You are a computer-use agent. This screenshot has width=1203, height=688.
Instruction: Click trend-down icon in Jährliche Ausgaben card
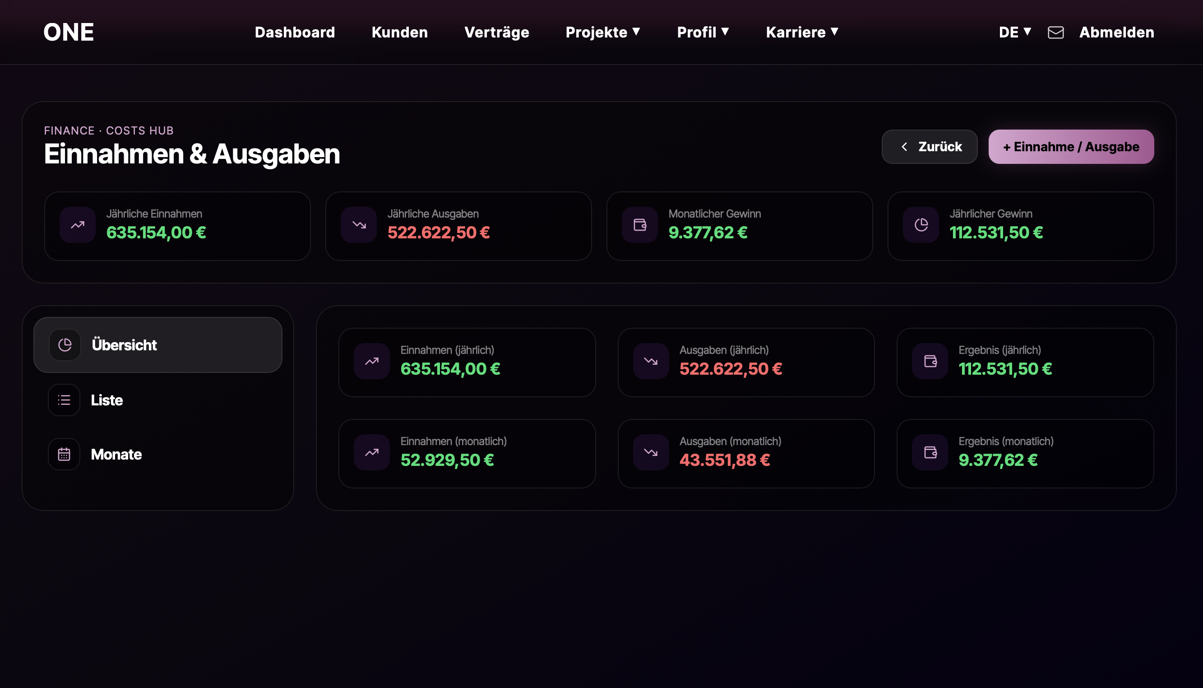click(358, 225)
